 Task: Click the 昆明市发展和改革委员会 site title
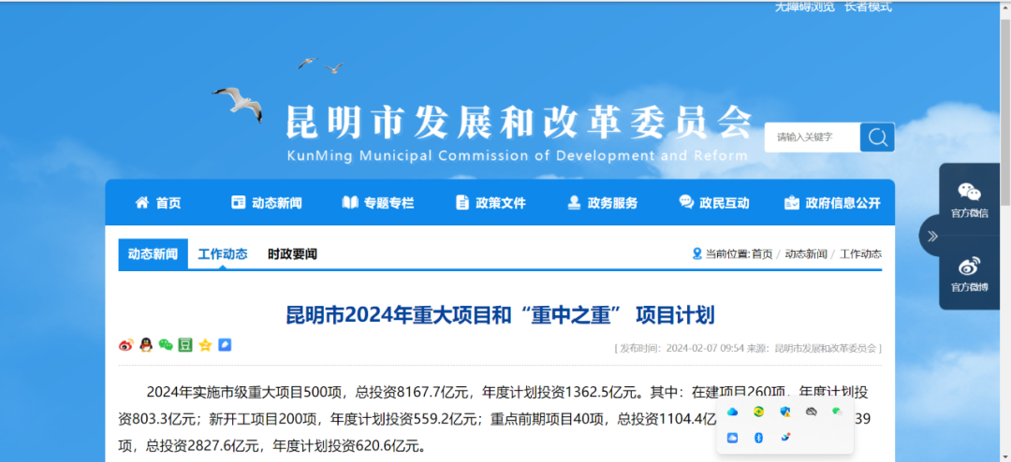(x=520, y=121)
